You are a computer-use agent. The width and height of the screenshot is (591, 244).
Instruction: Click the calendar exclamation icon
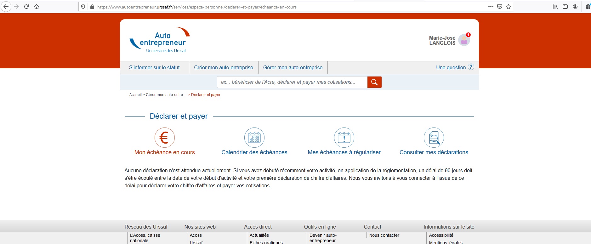(x=344, y=138)
